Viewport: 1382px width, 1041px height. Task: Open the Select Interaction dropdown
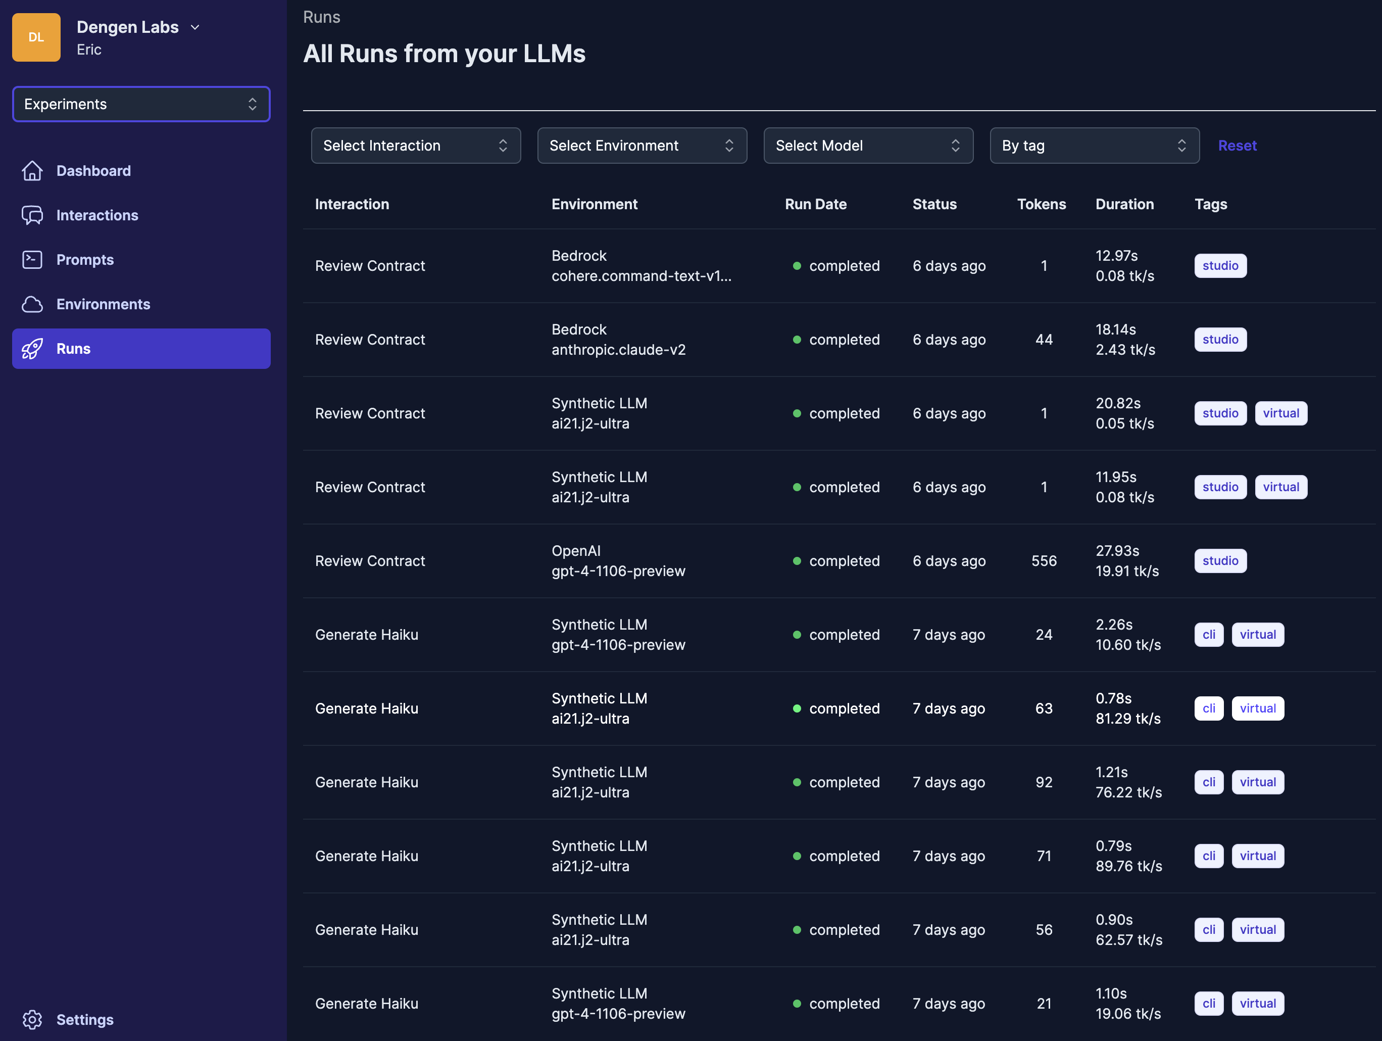416,146
